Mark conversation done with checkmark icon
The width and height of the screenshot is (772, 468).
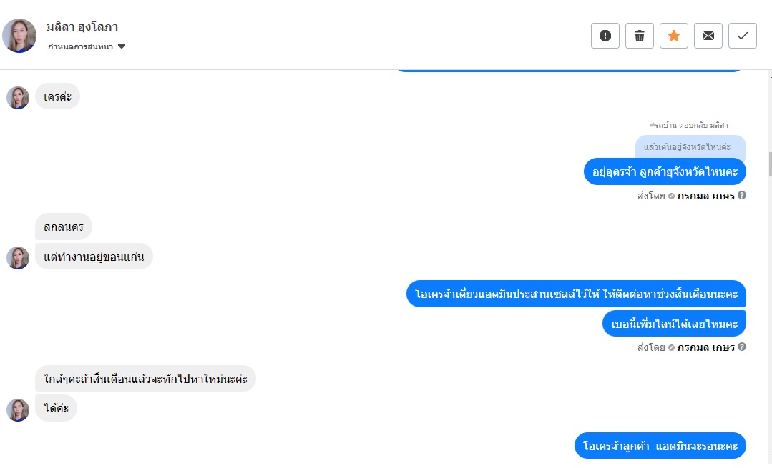click(x=743, y=36)
